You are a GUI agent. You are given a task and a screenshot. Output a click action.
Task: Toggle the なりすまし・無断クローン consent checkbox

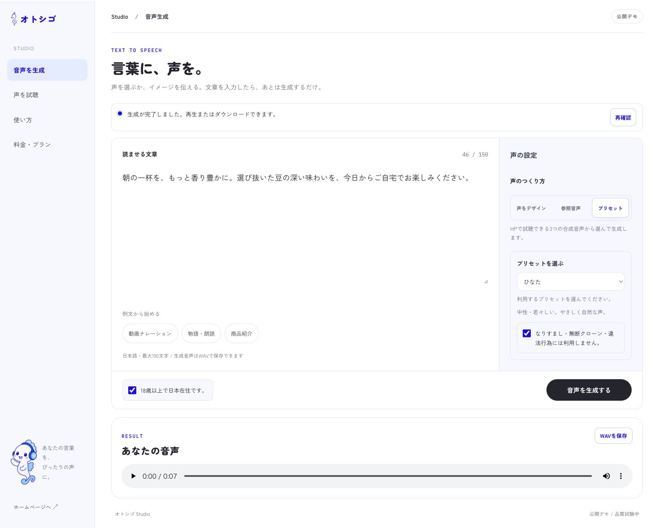(527, 333)
